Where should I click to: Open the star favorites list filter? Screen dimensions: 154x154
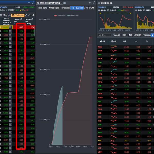[152, 35]
